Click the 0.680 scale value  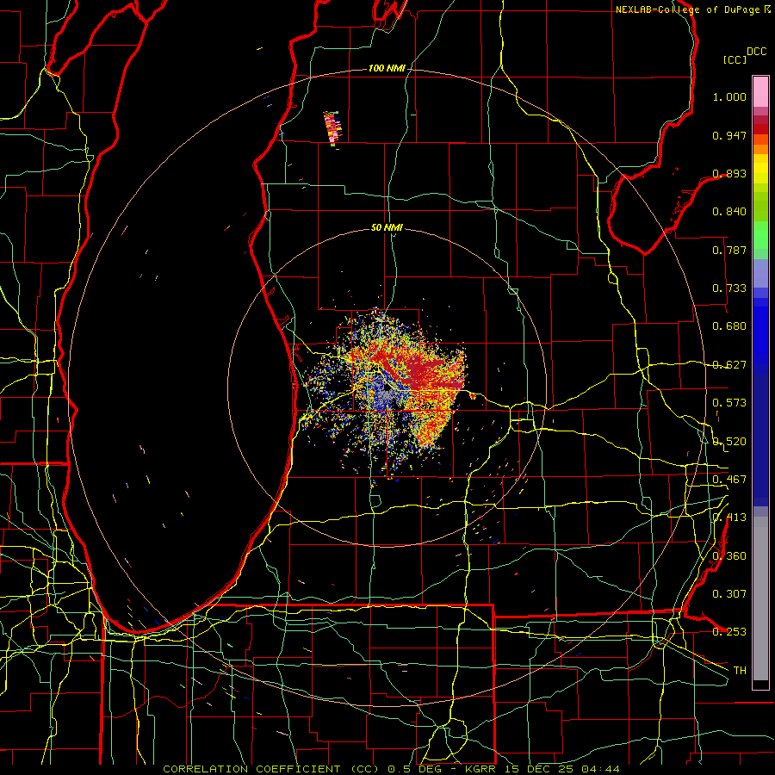click(729, 325)
